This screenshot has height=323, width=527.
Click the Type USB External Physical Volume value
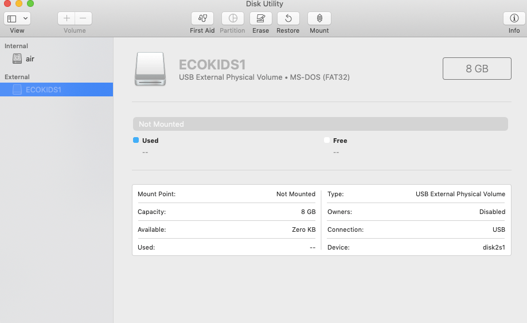[x=460, y=194]
